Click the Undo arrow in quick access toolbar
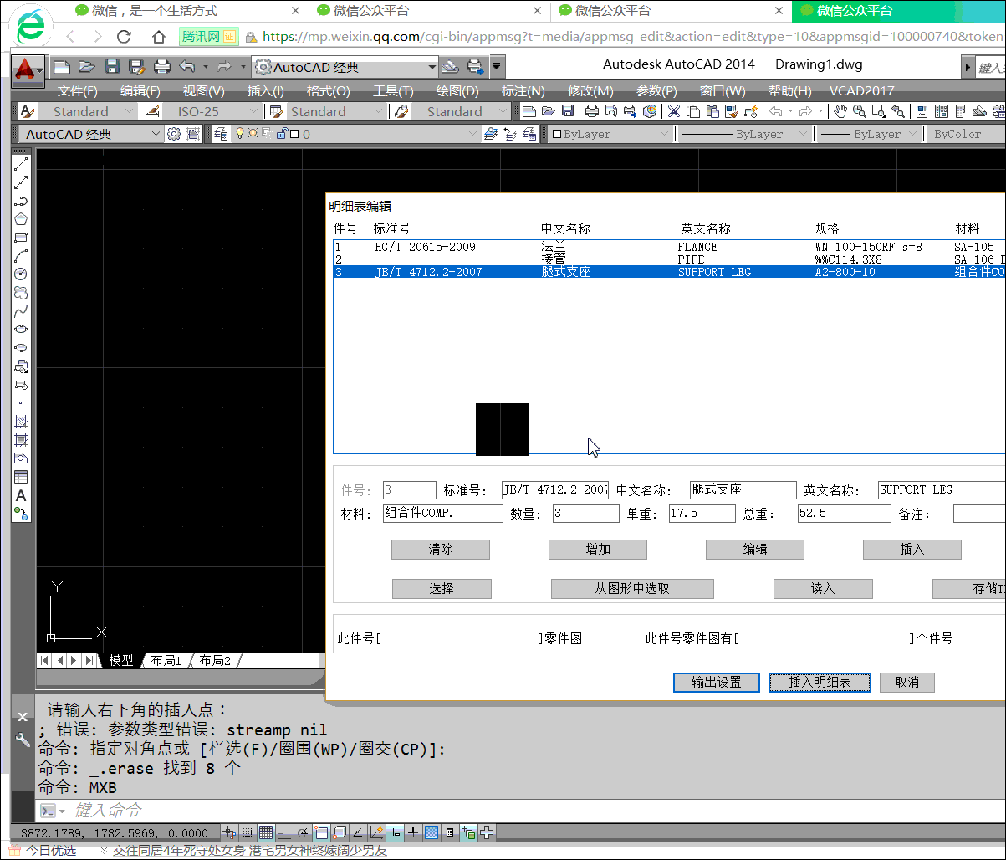Image resolution: width=1006 pixels, height=860 pixels. [186, 67]
